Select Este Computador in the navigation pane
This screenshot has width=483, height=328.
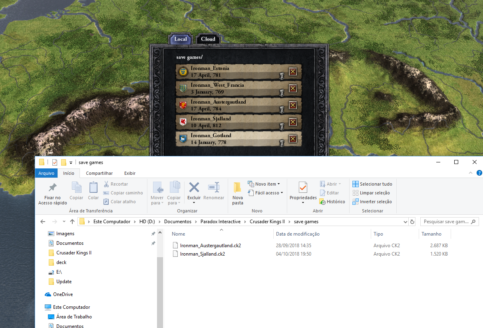pyautogui.click(x=72, y=307)
